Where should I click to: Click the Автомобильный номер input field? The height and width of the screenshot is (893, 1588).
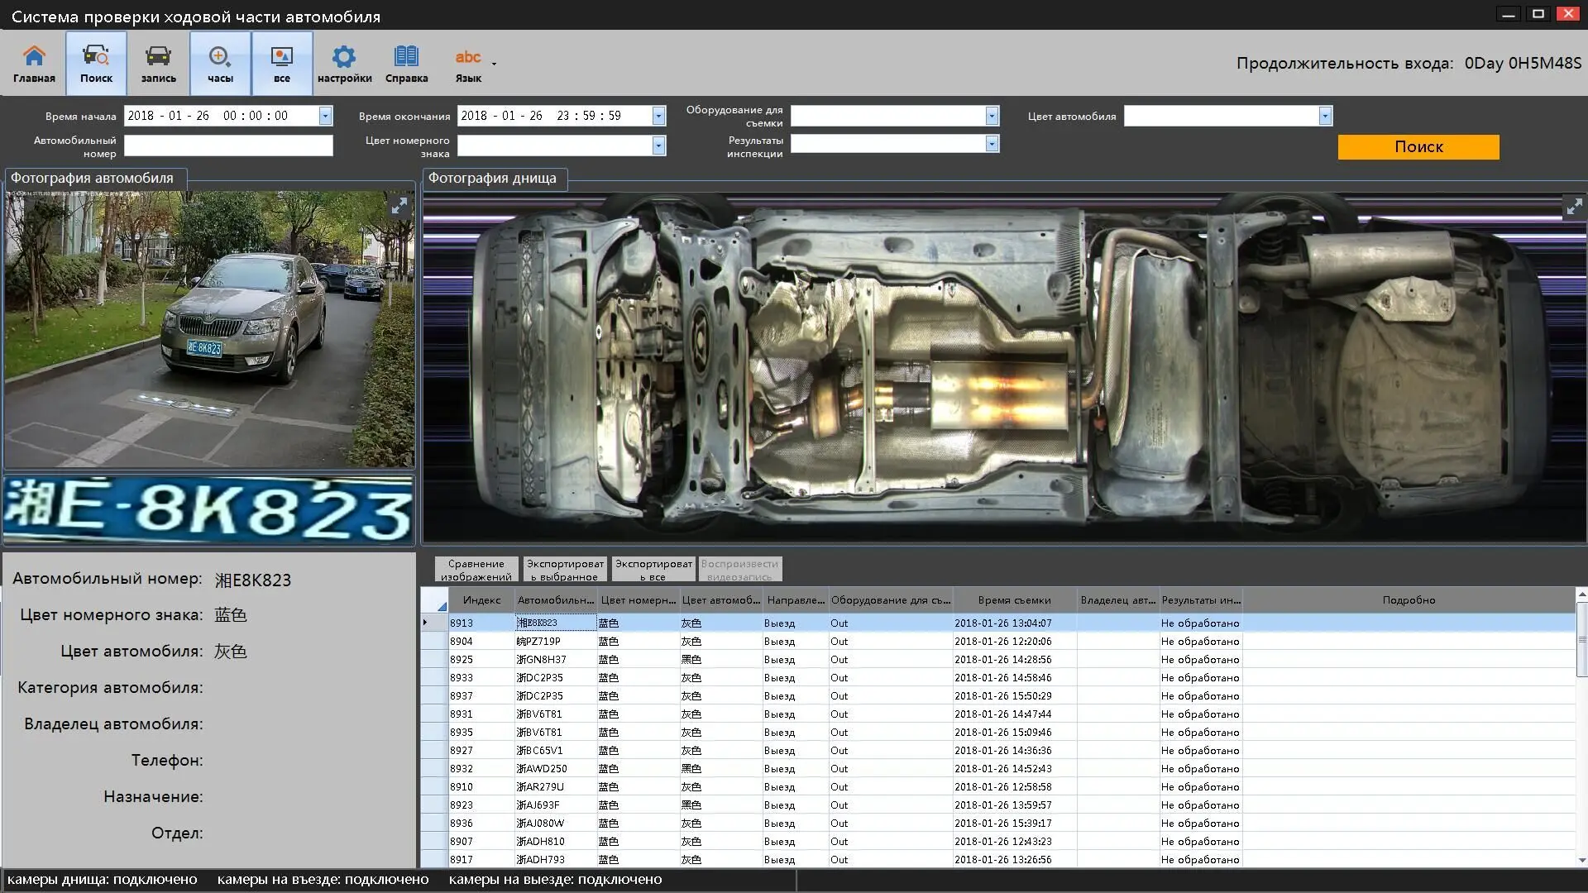tap(228, 146)
